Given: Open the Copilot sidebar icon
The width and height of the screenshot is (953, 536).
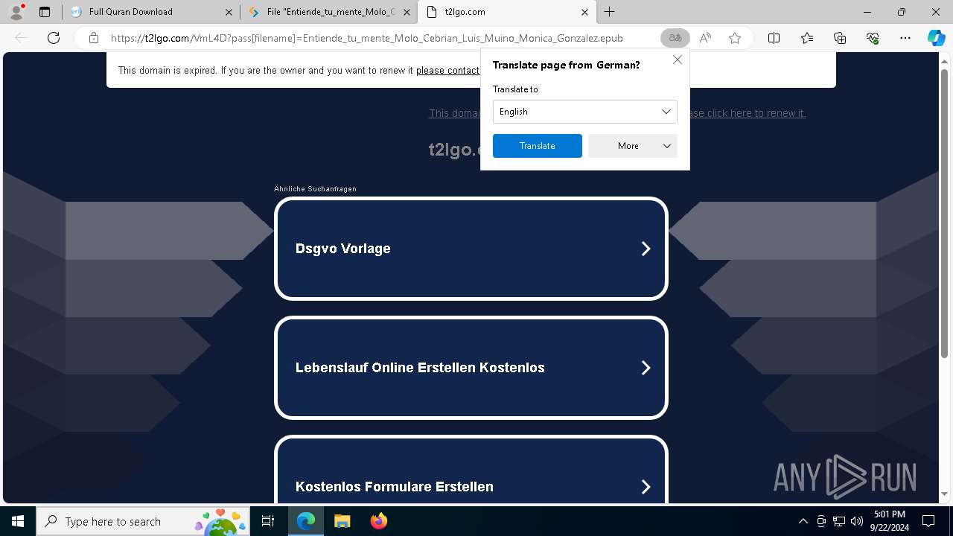Looking at the screenshot, I should 936,38.
